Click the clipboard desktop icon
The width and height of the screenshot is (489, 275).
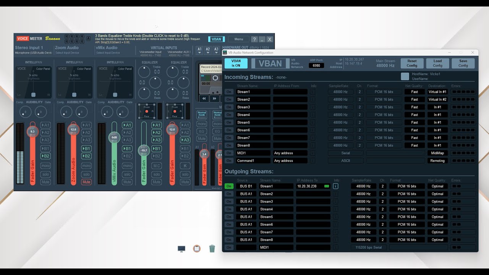point(197,249)
